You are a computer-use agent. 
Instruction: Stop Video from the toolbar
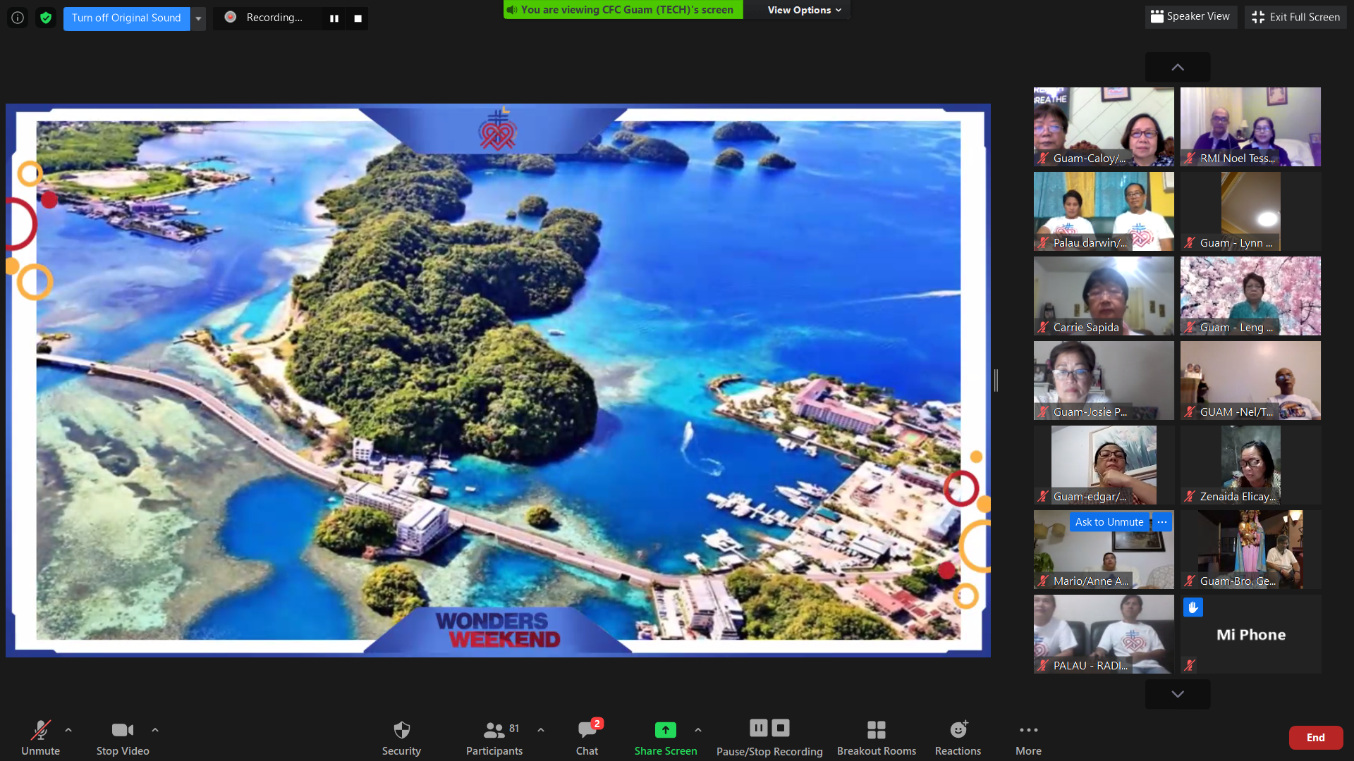tap(123, 737)
